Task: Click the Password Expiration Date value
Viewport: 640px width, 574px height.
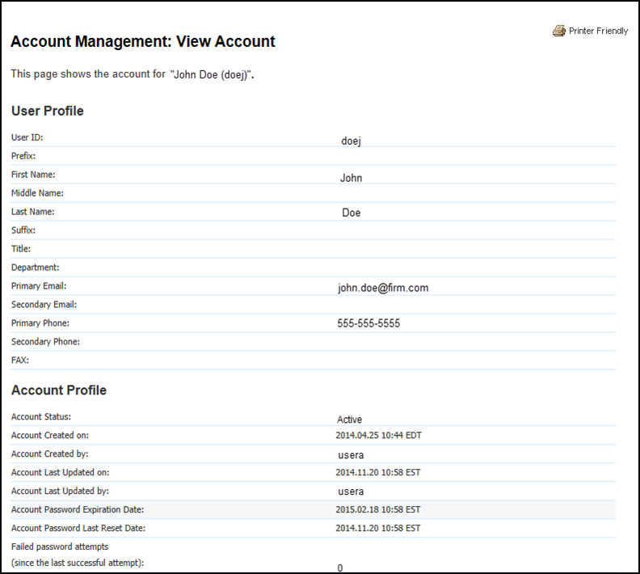Action: pyautogui.click(x=378, y=509)
